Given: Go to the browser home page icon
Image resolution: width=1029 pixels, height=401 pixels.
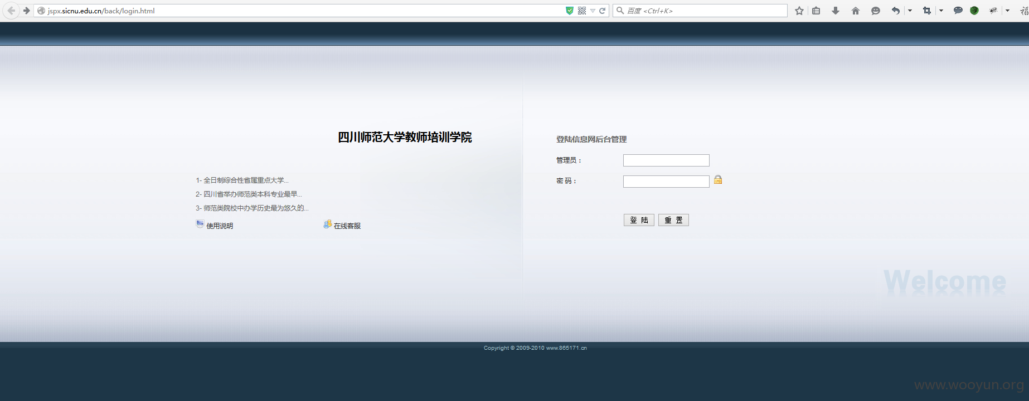Looking at the screenshot, I should pyautogui.click(x=856, y=11).
